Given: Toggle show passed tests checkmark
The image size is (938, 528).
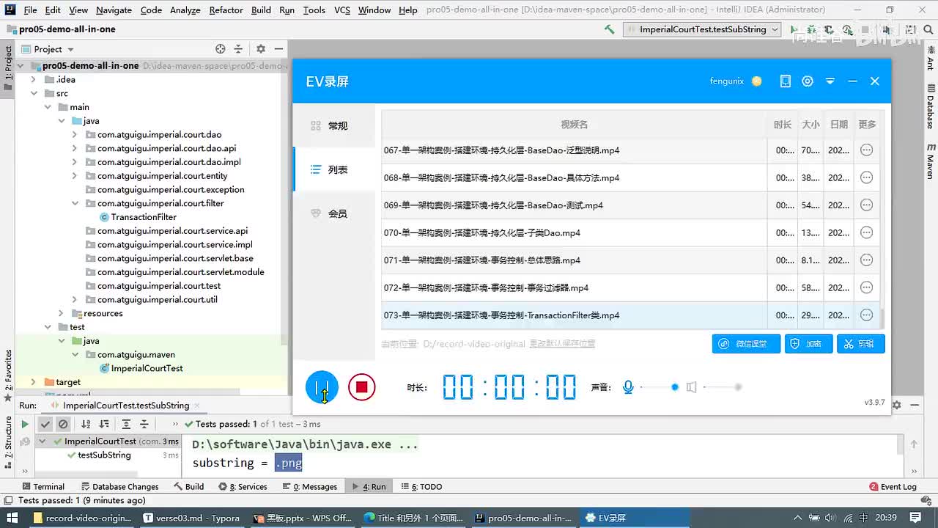Looking at the screenshot, I should tap(45, 424).
